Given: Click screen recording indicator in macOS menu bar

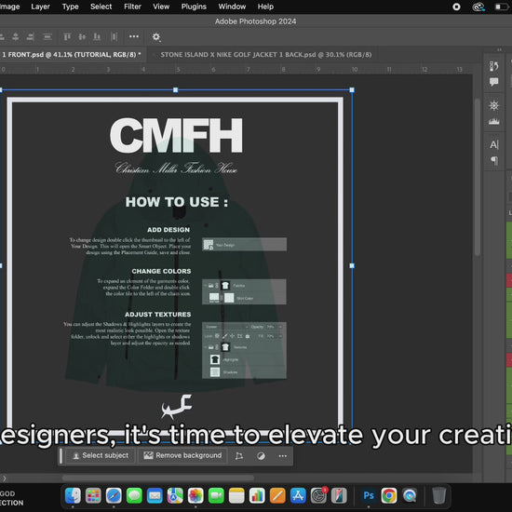Looking at the screenshot, I should [x=456, y=7].
